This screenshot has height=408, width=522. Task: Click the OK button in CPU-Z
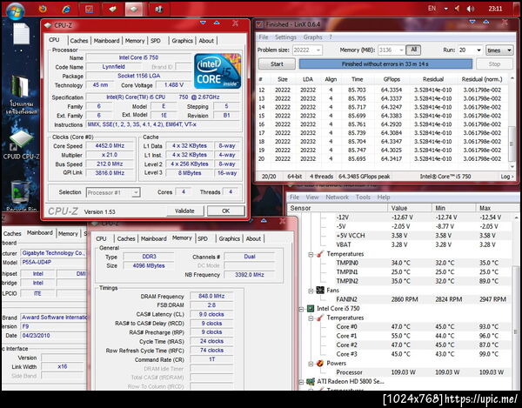pos(225,211)
